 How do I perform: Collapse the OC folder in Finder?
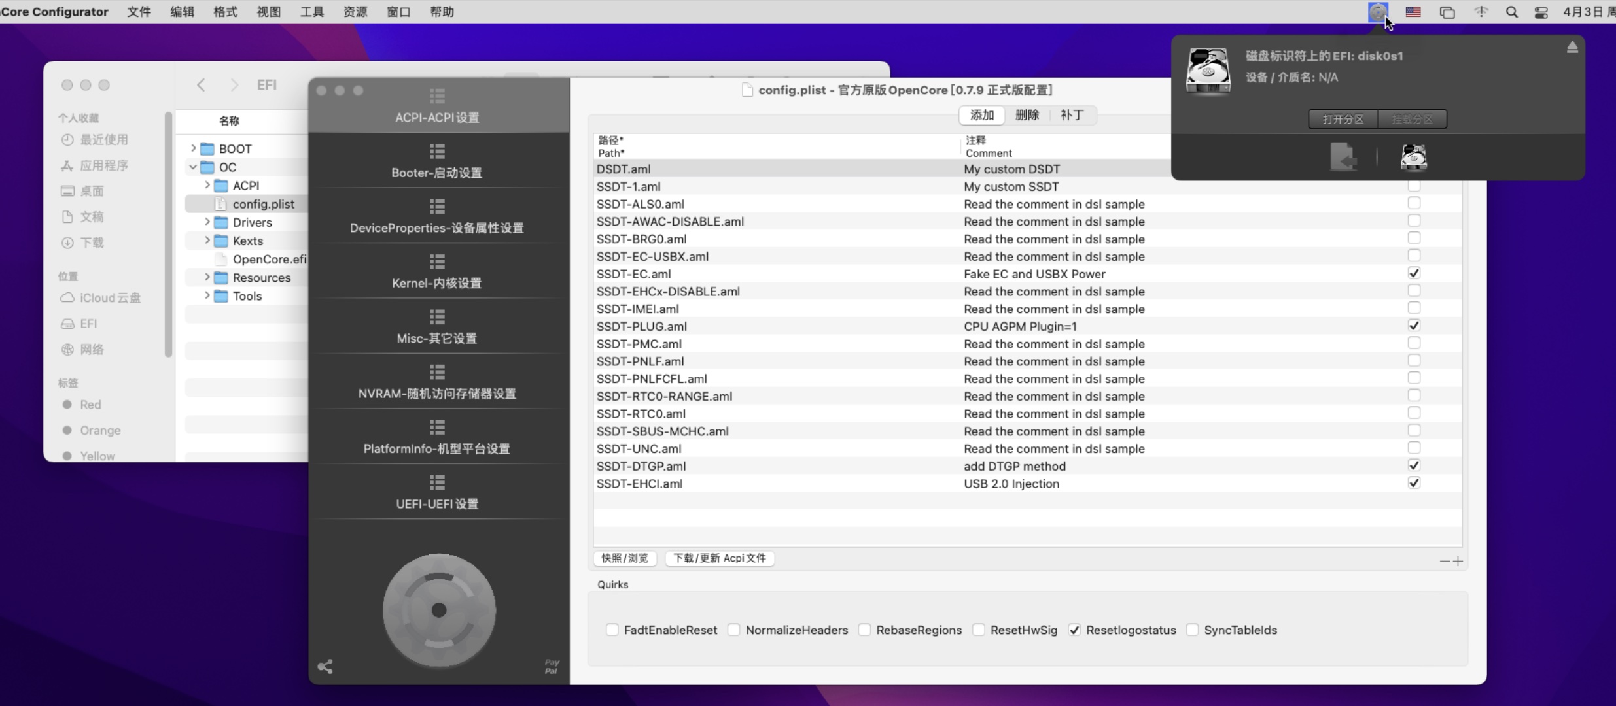tap(193, 167)
